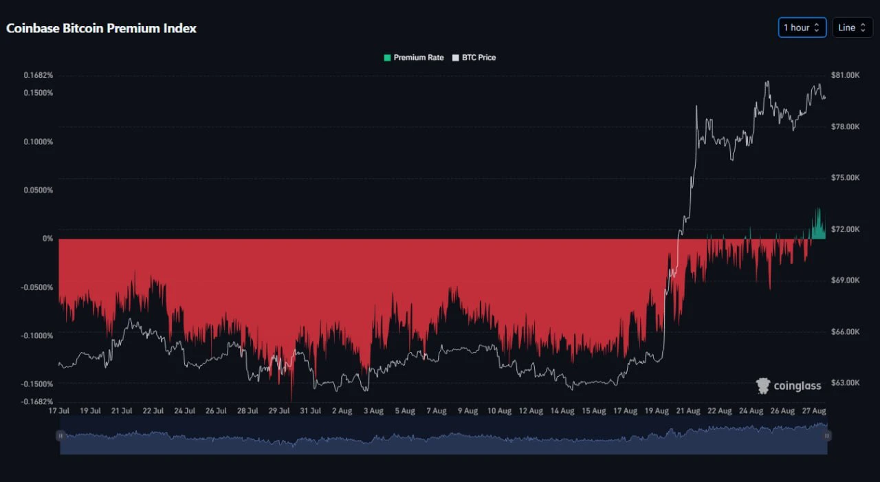Click the 10 Aug date label
This screenshot has height=482, width=880.
[x=499, y=411]
